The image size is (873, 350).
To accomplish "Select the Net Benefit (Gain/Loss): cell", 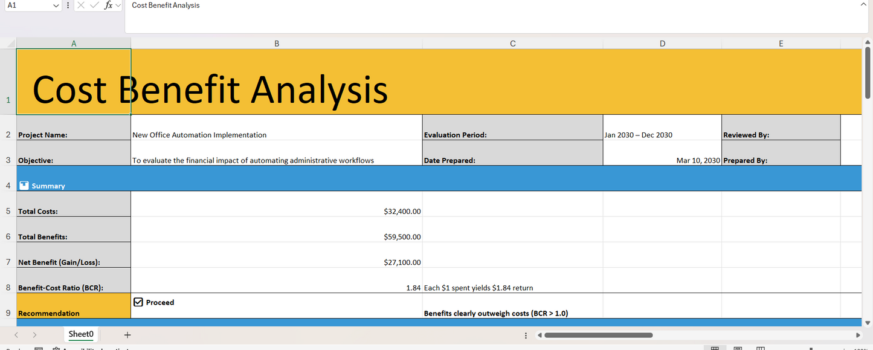I will click(74, 255).
